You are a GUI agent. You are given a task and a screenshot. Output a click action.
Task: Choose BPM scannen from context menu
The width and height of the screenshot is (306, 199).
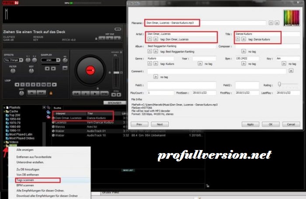pyautogui.click(x=25, y=185)
